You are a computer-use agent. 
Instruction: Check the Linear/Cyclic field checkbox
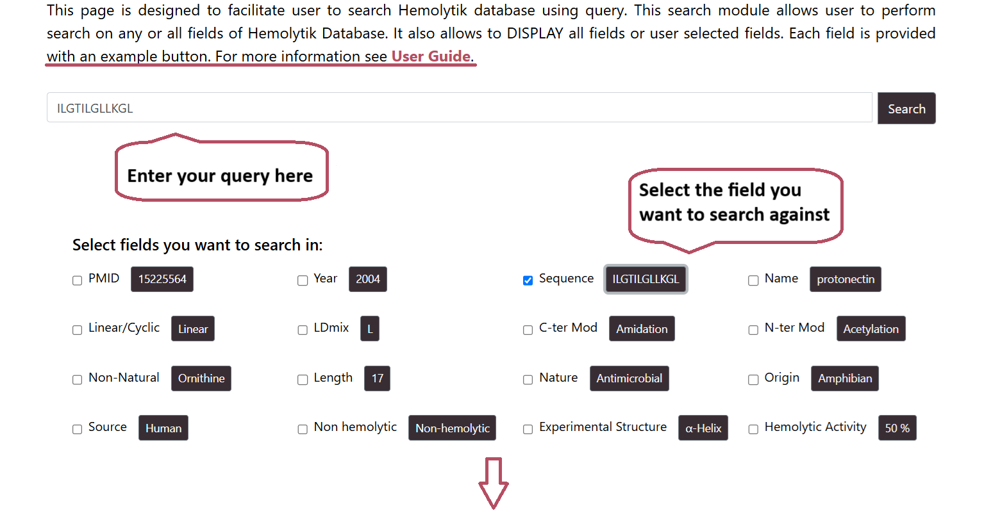point(77,329)
